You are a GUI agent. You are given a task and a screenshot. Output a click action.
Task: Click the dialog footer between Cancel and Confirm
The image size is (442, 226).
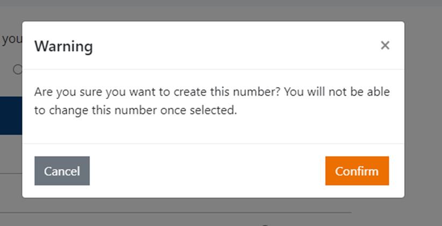click(x=207, y=171)
